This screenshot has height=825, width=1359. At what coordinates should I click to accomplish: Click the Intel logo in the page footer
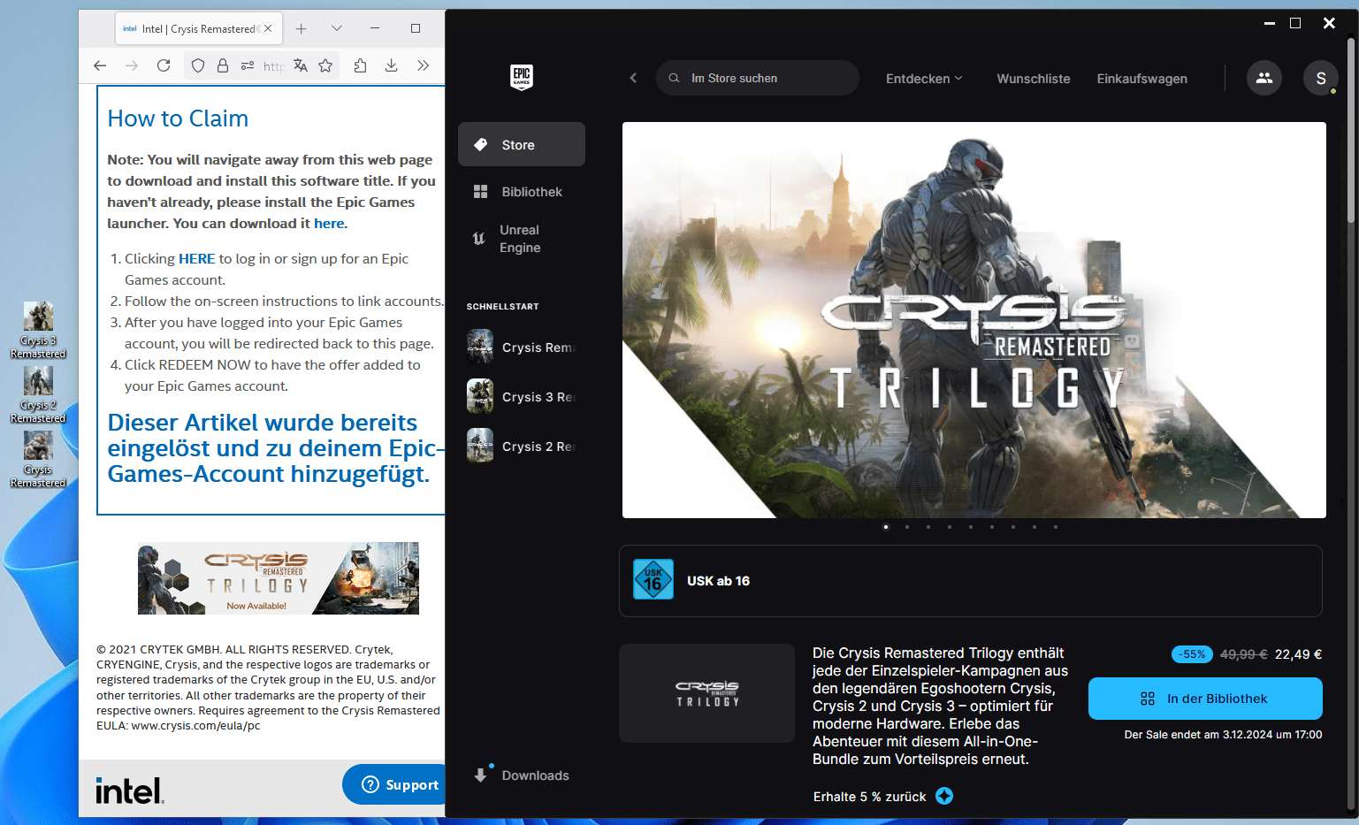129,791
